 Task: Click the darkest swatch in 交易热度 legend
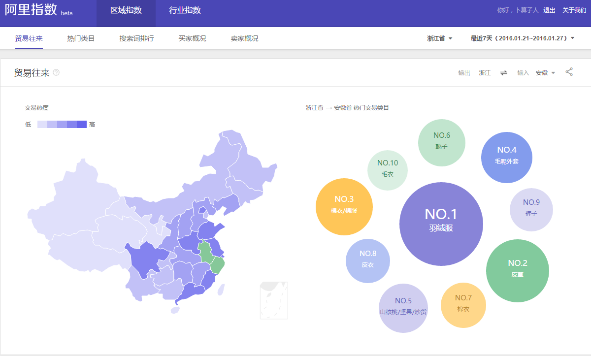click(x=82, y=125)
